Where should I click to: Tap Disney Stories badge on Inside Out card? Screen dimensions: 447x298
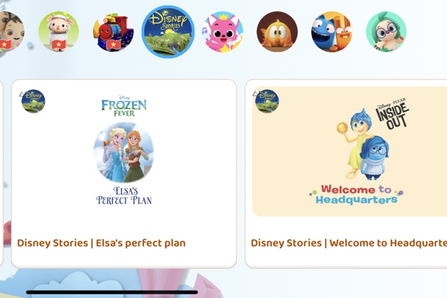pyautogui.click(x=267, y=101)
